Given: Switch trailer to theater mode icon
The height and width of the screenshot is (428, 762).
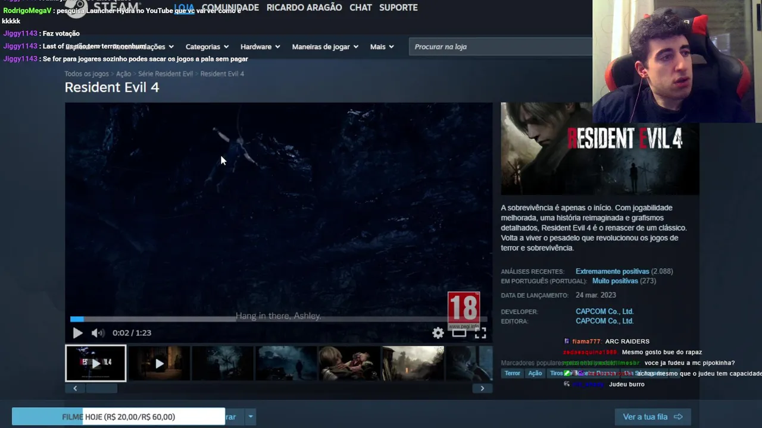Looking at the screenshot, I should tap(459, 333).
